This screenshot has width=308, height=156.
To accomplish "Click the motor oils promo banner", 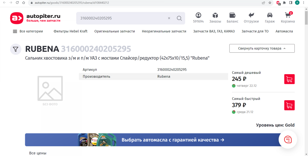I will pyautogui.click(x=154, y=140).
